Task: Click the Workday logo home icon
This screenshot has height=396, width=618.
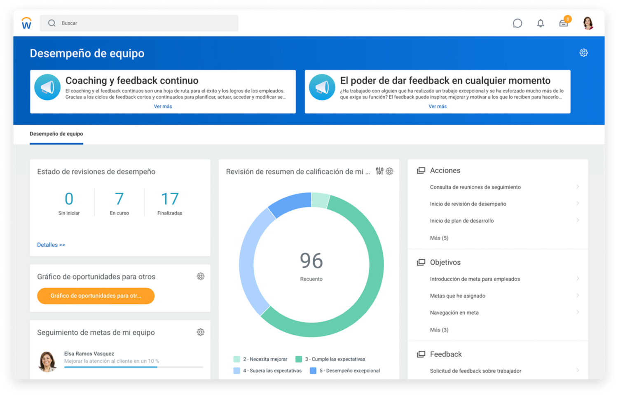Action: [x=26, y=23]
